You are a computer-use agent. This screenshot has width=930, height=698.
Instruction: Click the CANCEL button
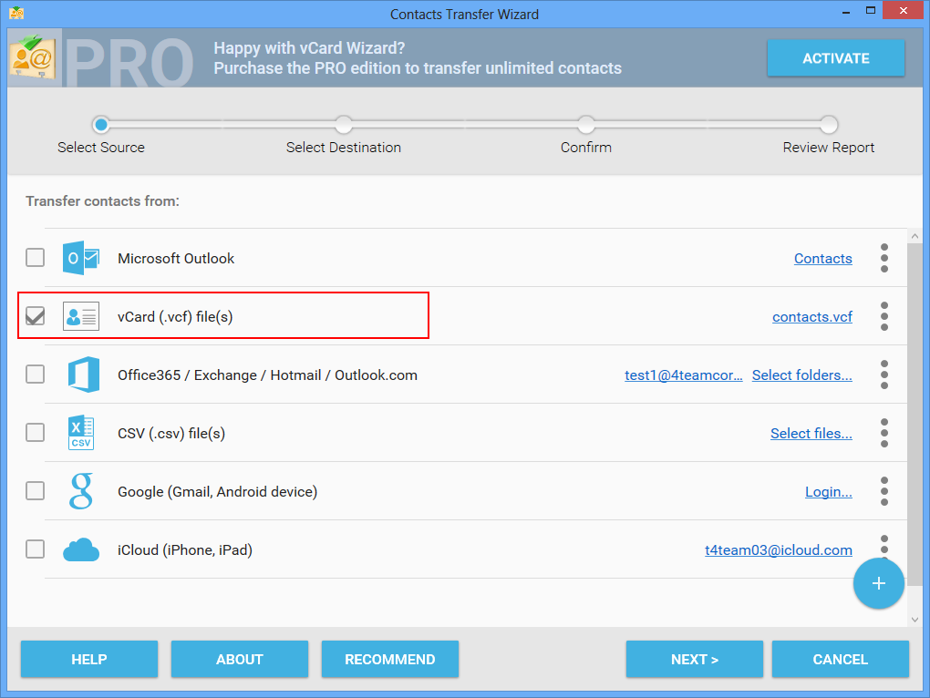coord(841,659)
